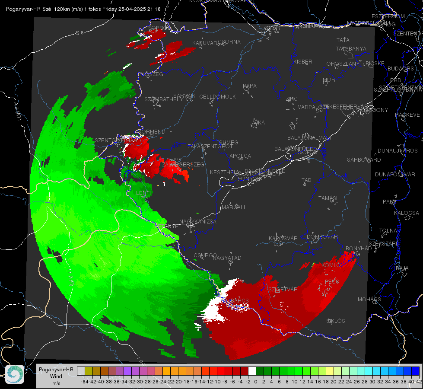Click the BONYHÁD label
The width and height of the screenshot is (423, 389).
(359, 249)
